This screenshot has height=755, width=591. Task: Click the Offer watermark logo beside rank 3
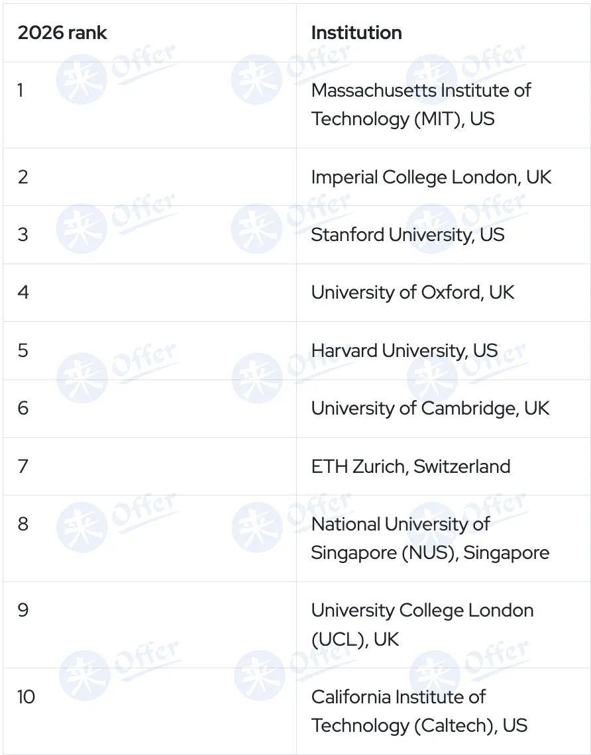[x=117, y=223]
